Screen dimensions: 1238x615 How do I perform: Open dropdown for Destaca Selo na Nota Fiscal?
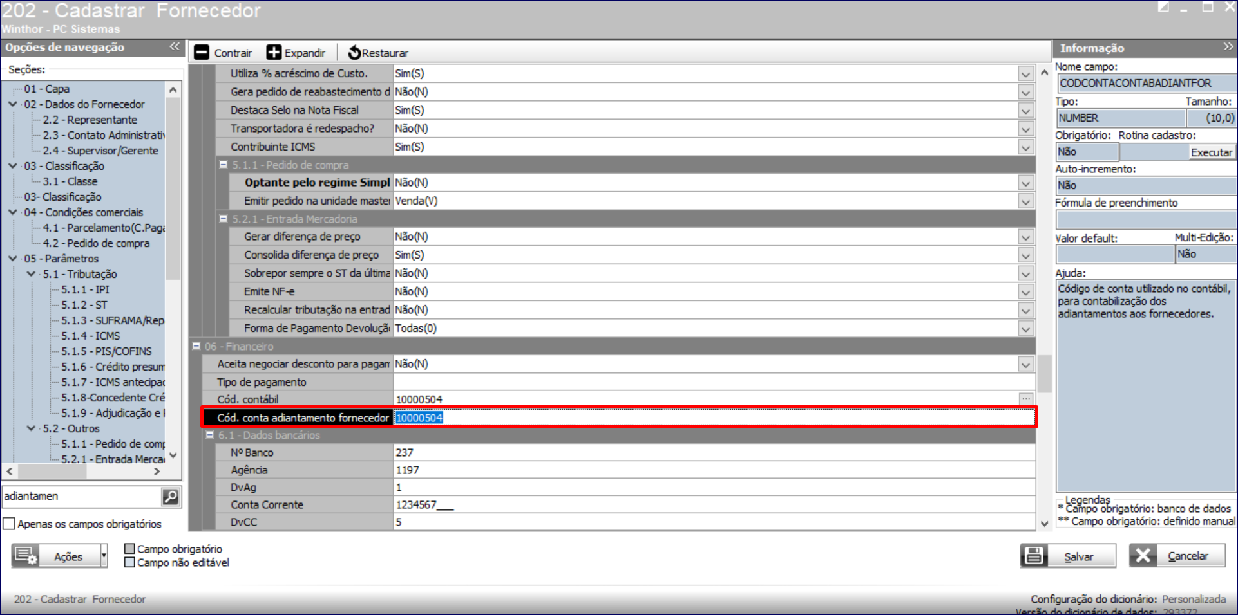tap(1026, 111)
